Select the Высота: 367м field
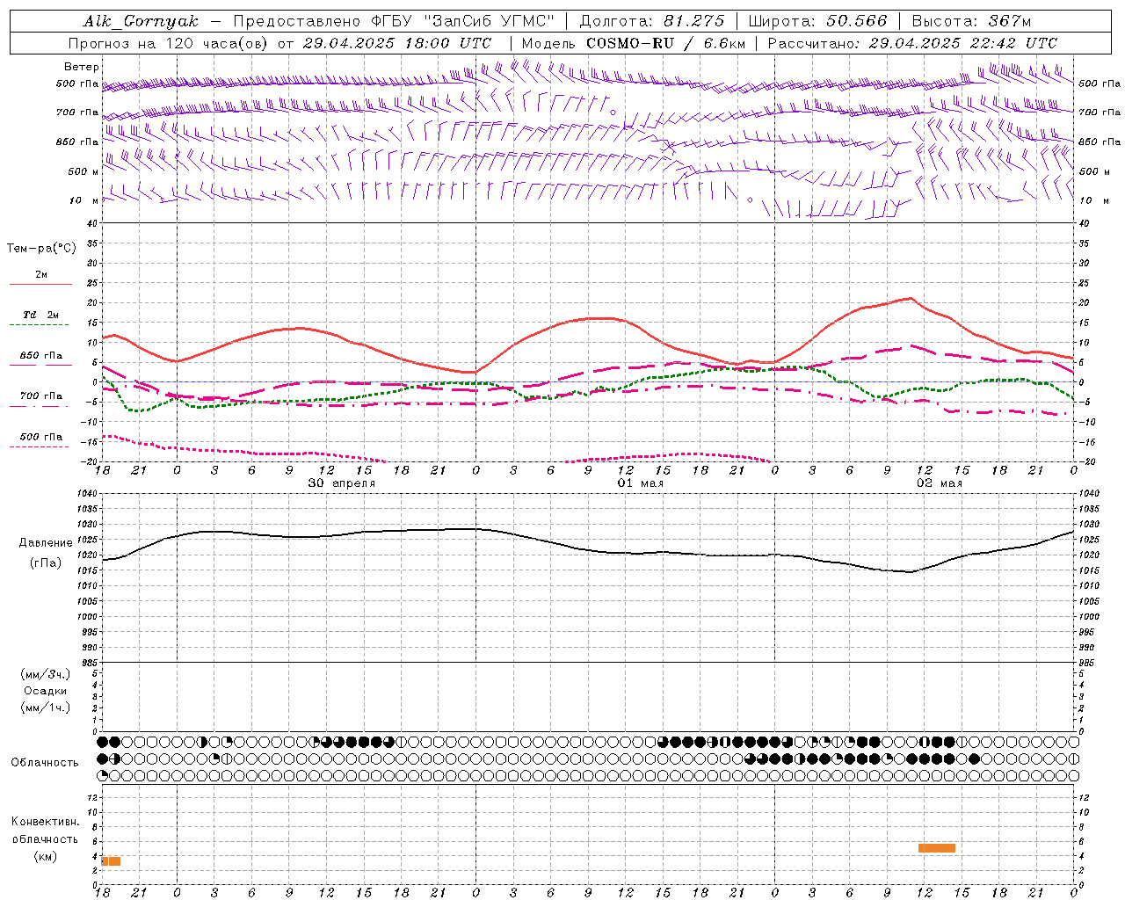Image resolution: width=1125 pixels, height=900 pixels. click(x=971, y=21)
